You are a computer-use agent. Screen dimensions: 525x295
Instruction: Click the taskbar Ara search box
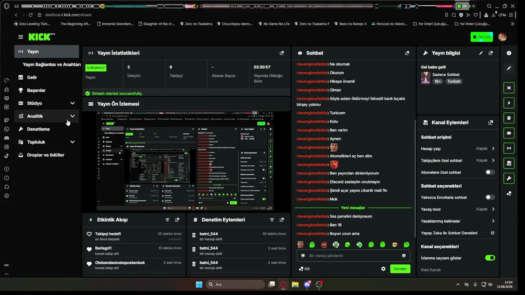pyautogui.click(x=235, y=285)
